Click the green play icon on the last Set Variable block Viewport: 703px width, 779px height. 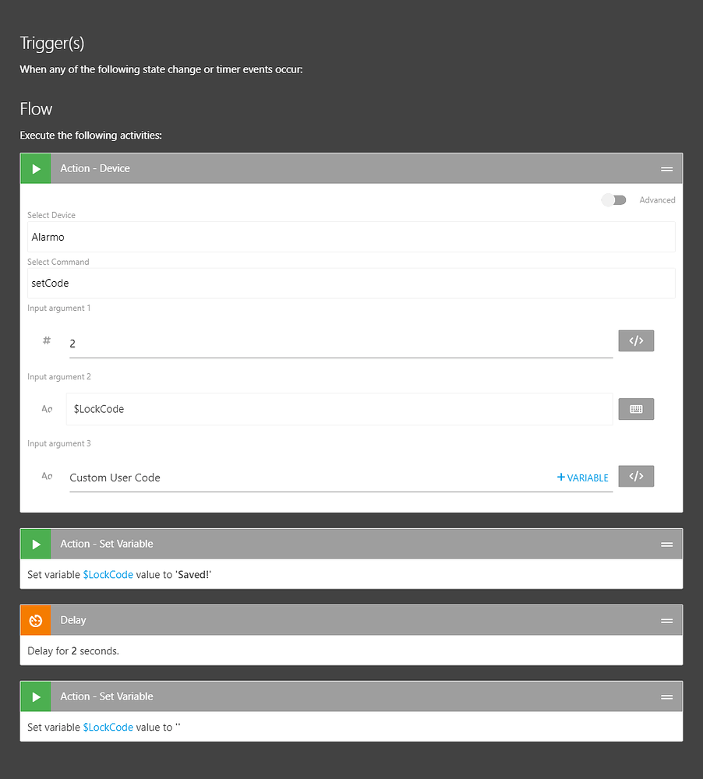(x=35, y=696)
